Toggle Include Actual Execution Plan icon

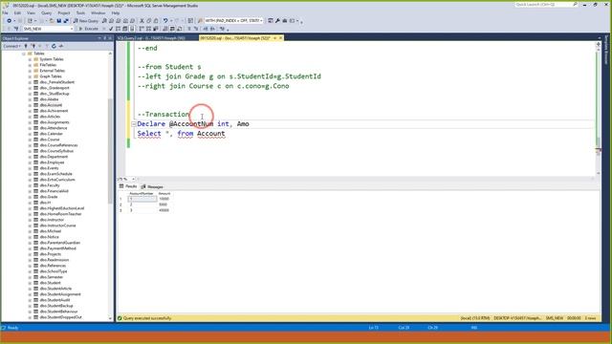point(142,29)
